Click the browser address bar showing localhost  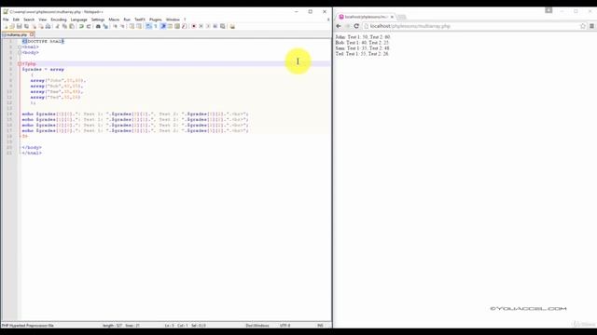(475, 26)
